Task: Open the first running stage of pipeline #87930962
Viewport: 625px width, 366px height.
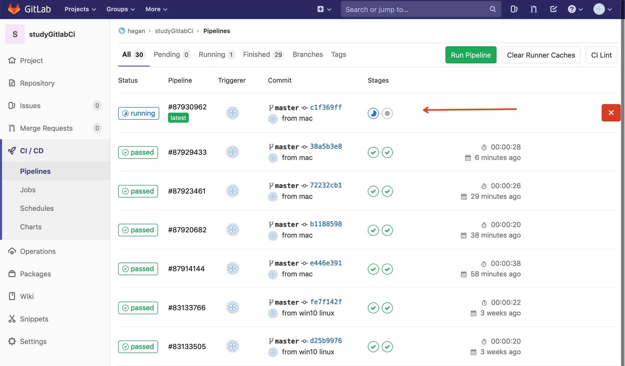Action: [373, 113]
